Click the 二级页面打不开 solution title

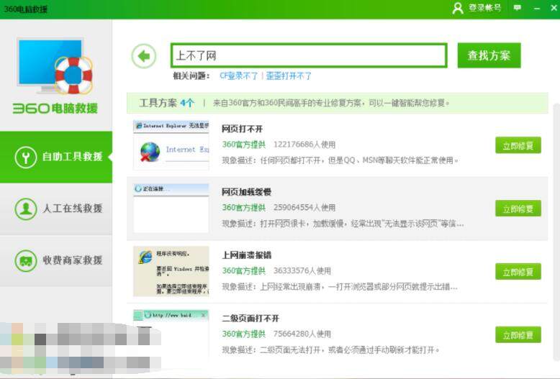(x=250, y=319)
